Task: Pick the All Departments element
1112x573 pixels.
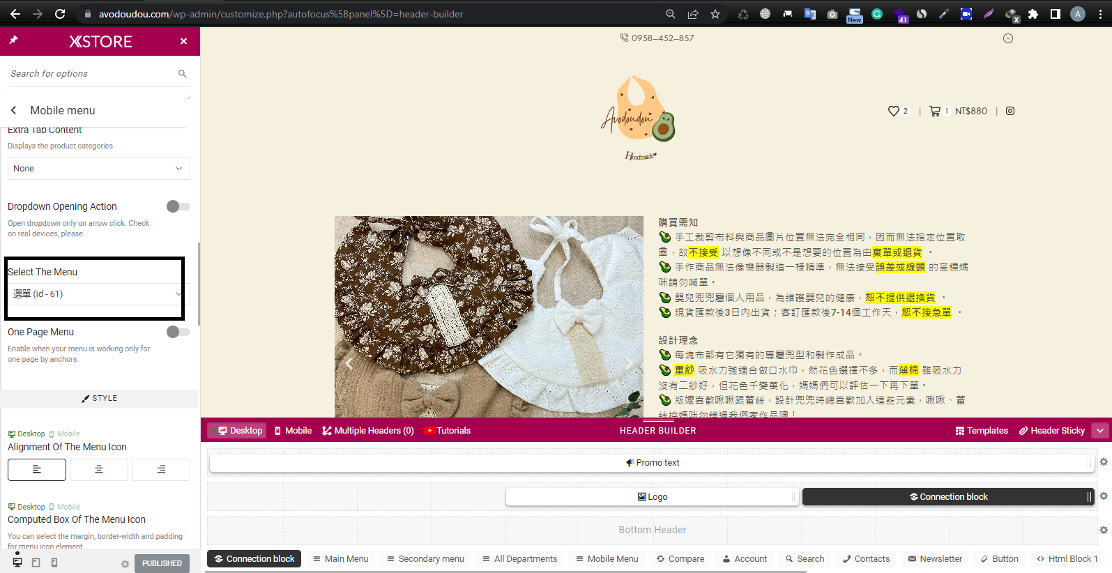Action: 520,559
